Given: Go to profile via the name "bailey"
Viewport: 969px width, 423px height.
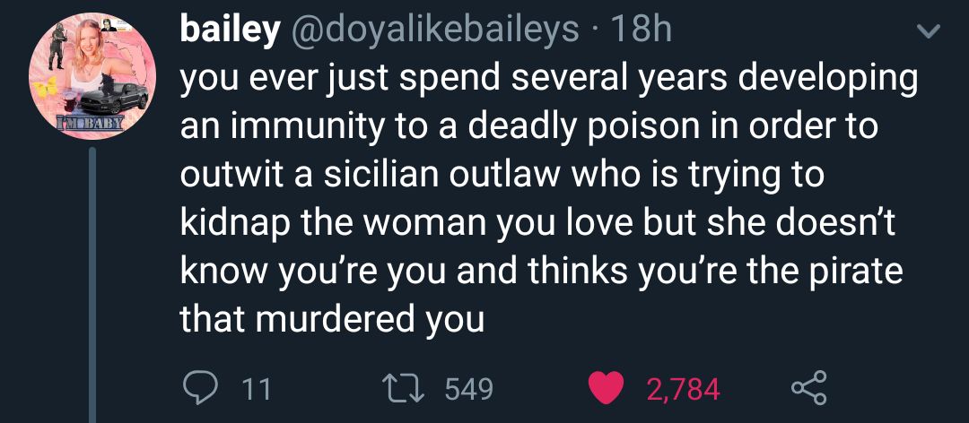Looking at the screenshot, I should coord(230,30).
